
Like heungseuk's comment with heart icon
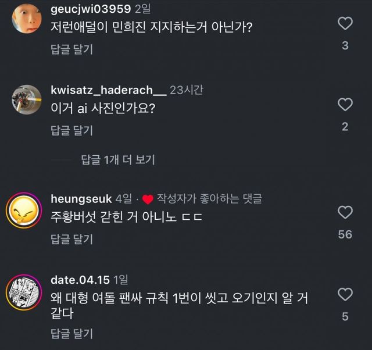pos(345,212)
